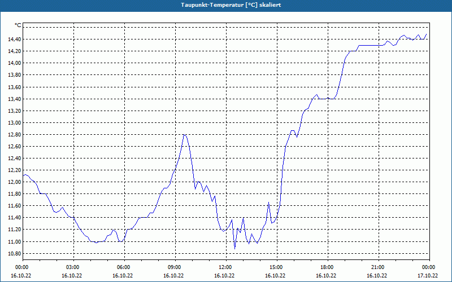
Task: Click the 11,00 y-axis value
Action: (x=15, y=242)
